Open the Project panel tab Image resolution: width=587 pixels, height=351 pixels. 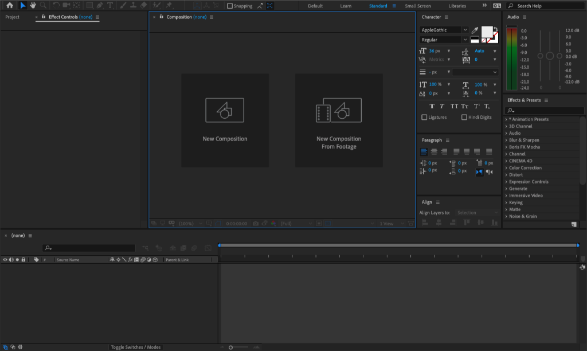pyautogui.click(x=13, y=17)
